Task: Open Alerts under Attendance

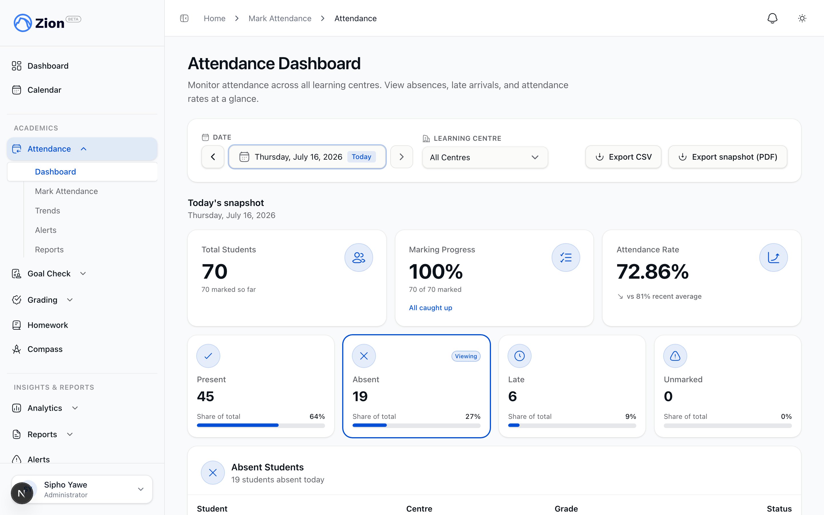Action: 45,230
